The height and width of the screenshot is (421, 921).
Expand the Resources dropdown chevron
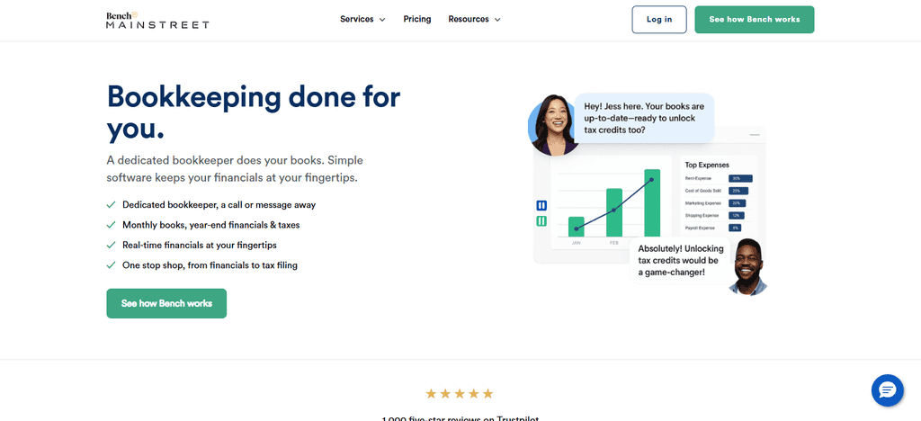tap(497, 20)
